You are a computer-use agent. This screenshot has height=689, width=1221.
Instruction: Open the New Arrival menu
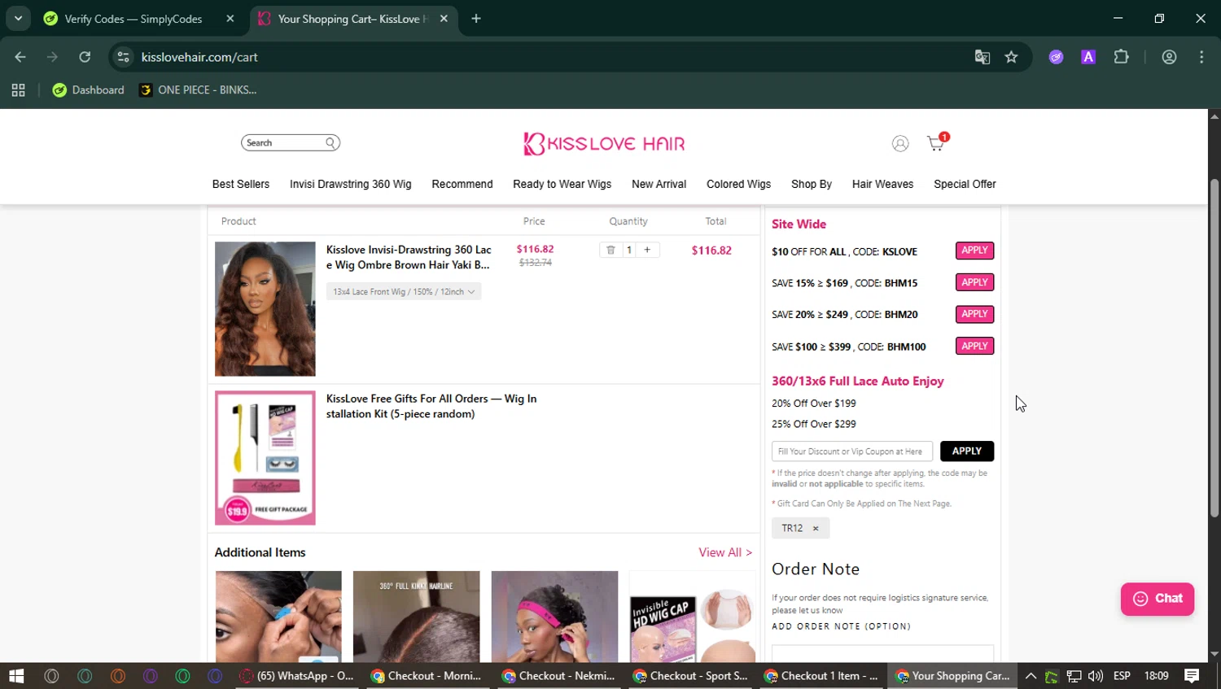pos(659,184)
